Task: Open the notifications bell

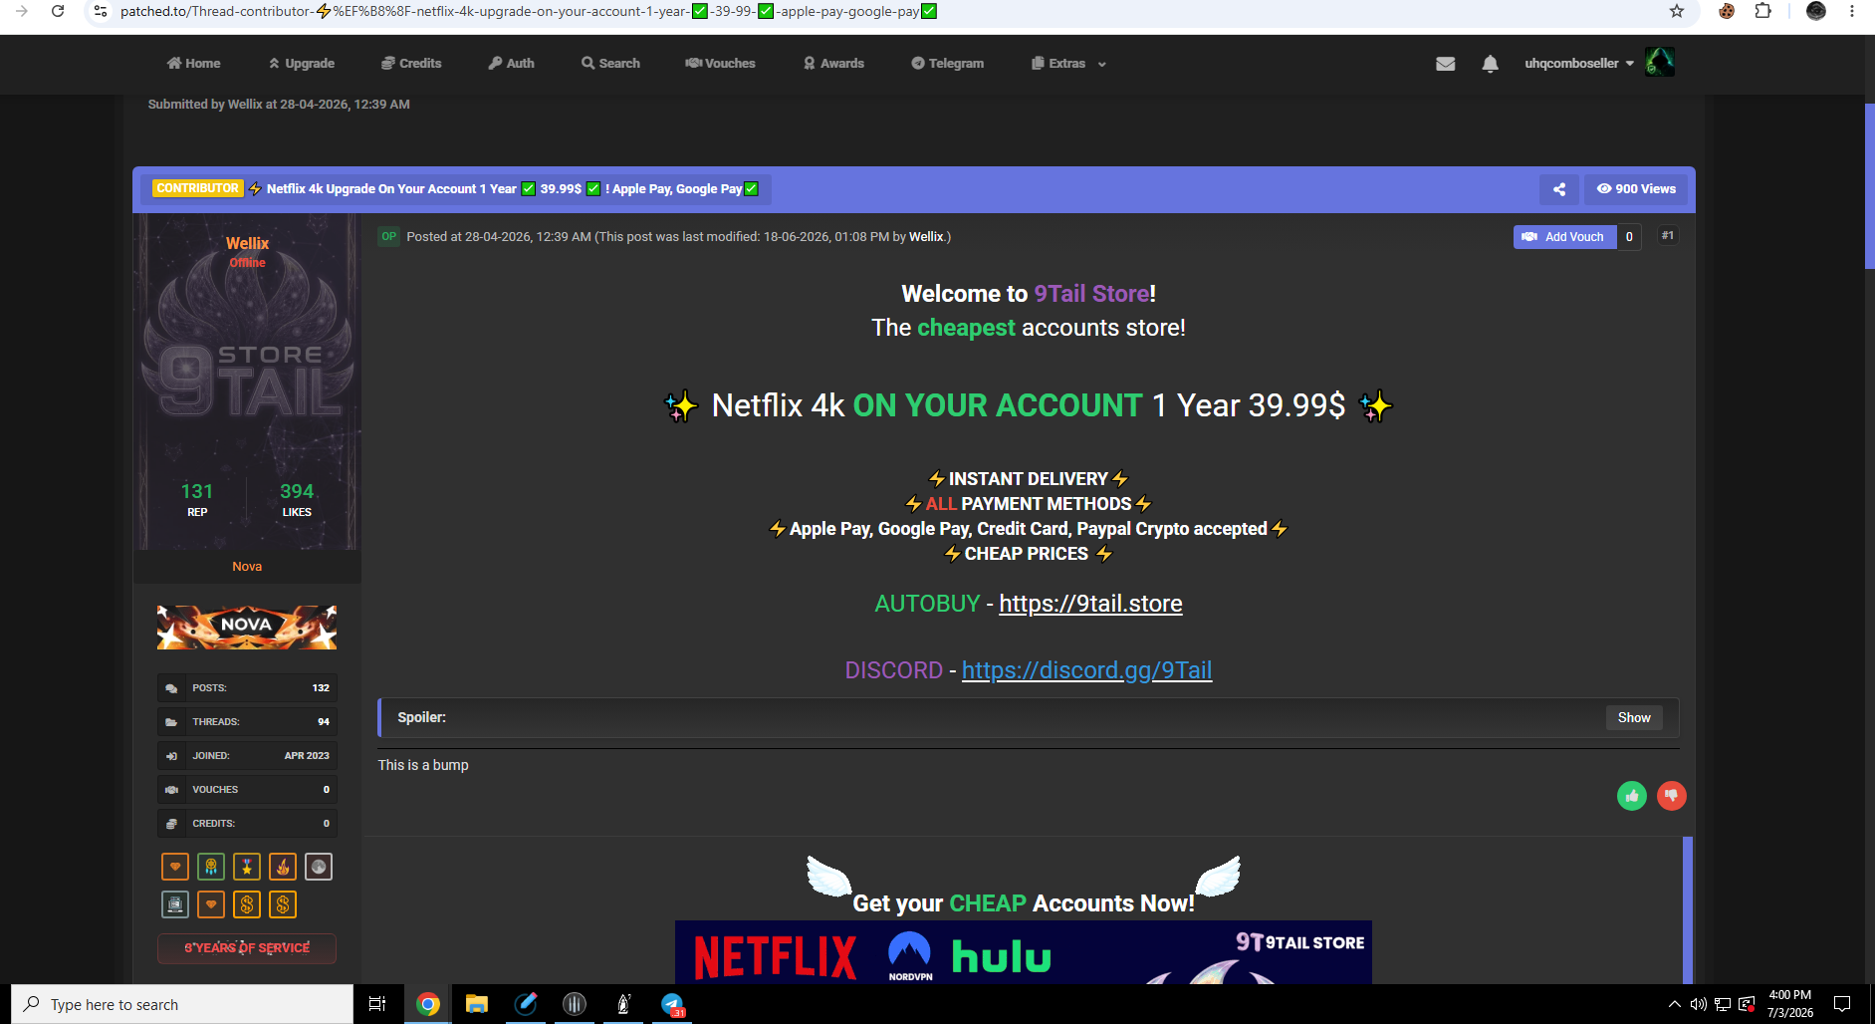Action: coord(1490,64)
